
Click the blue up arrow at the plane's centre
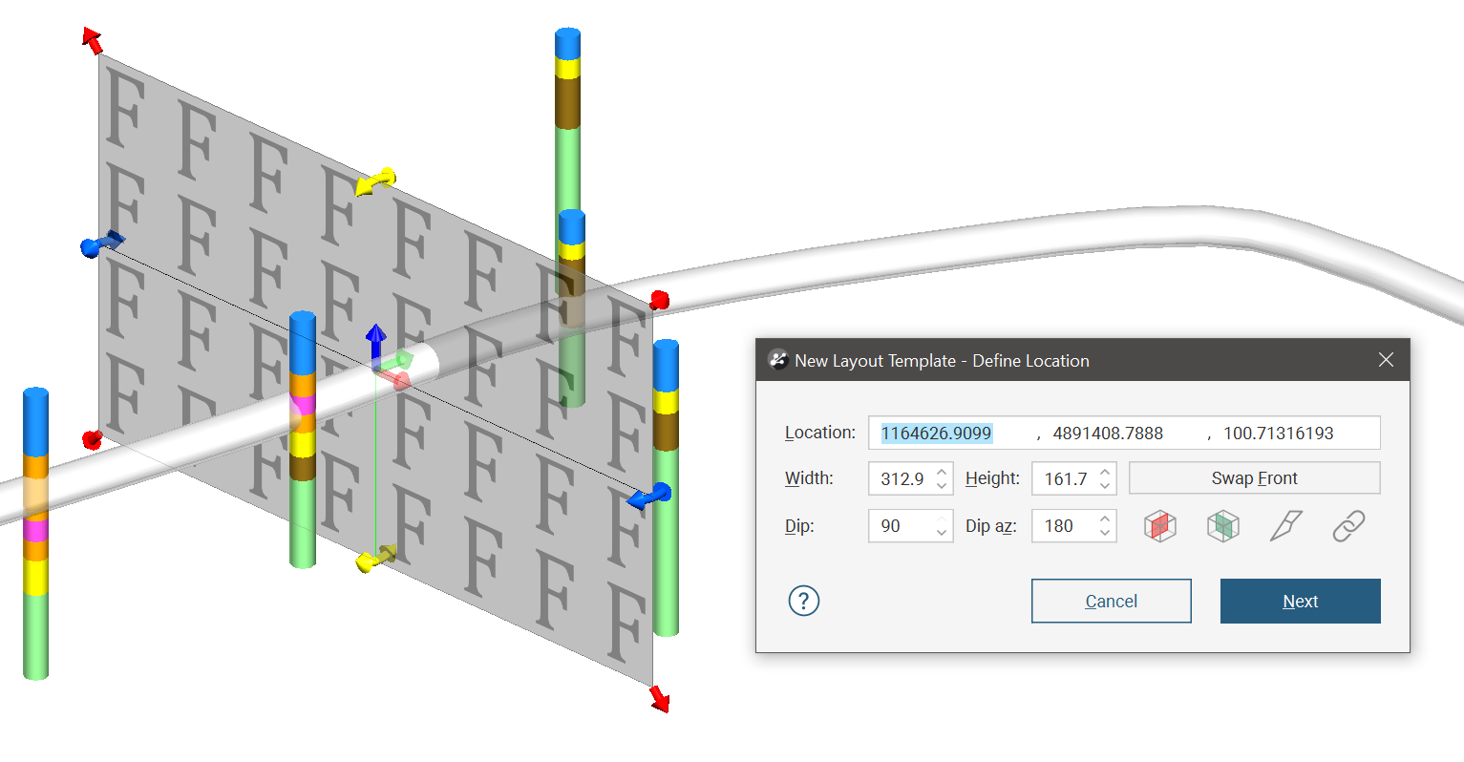coord(376,344)
